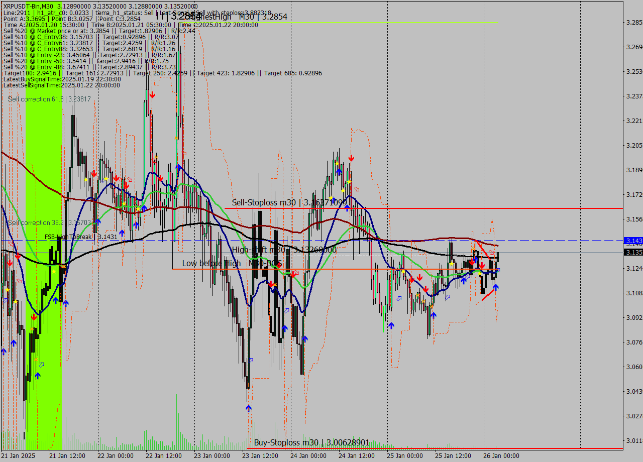Click the 'Sell %10 @ C_Entry88: 3.32653' line
This screenshot has width=643, height=462.
coord(89,49)
